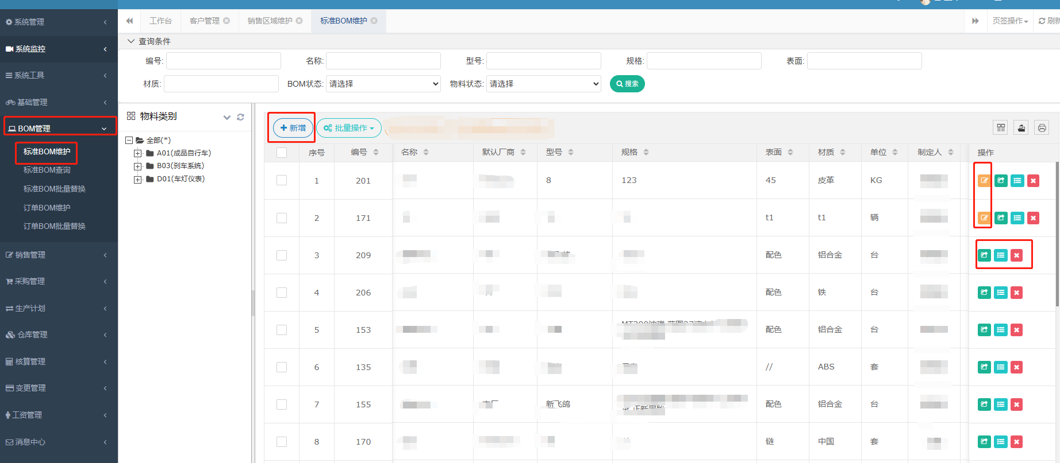Click the 编号 search input field
Image resolution: width=1060 pixels, height=463 pixels.
pyautogui.click(x=223, y=61)
